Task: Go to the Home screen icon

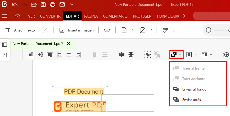Action: 18,16
